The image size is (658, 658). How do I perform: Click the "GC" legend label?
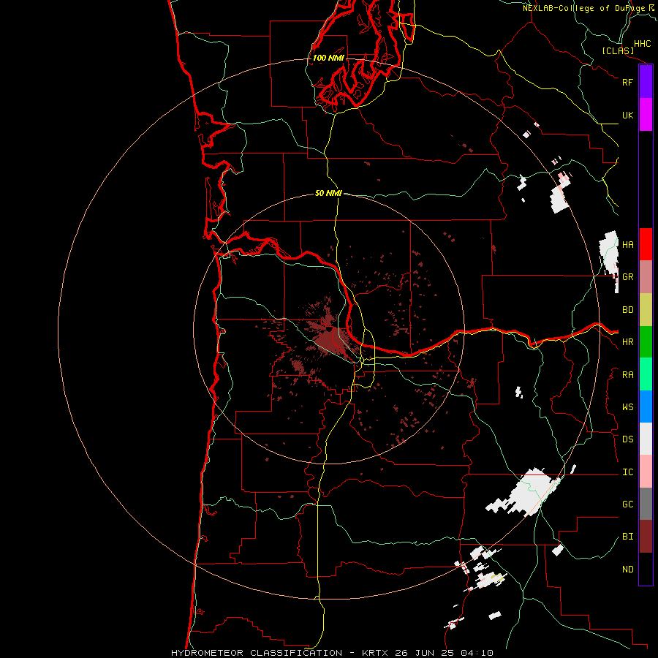tap(627, 504)
